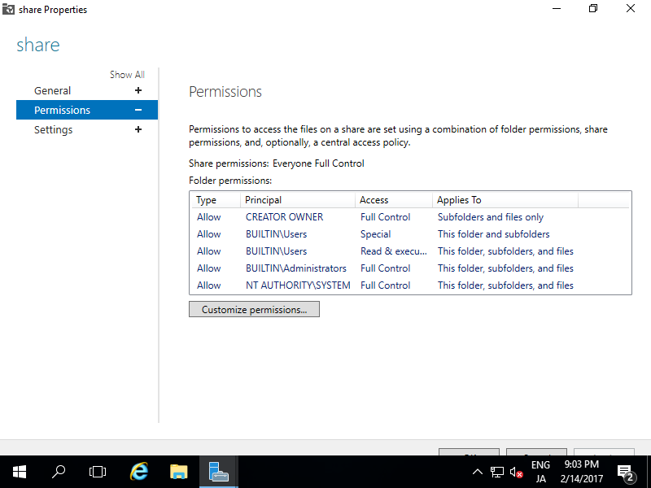Expand the General section plus icon
Screen dimensions: 651x488
[x=138, y=90]
